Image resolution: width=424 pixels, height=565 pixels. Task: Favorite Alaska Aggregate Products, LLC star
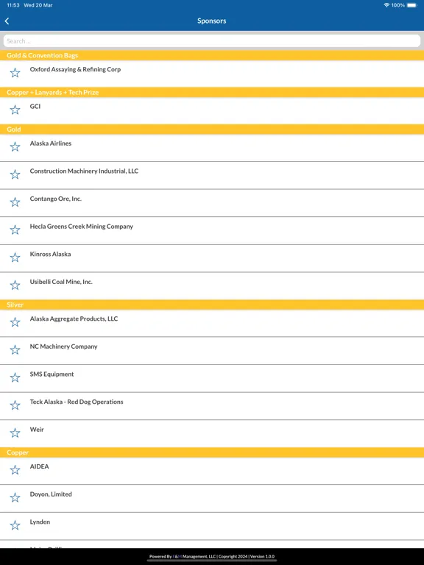[x=15, y=322]
